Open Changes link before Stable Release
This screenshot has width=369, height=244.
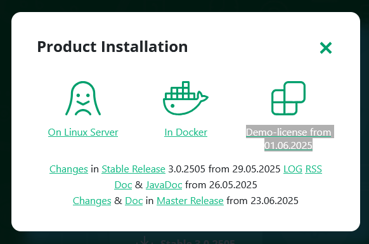pos(68,169)
